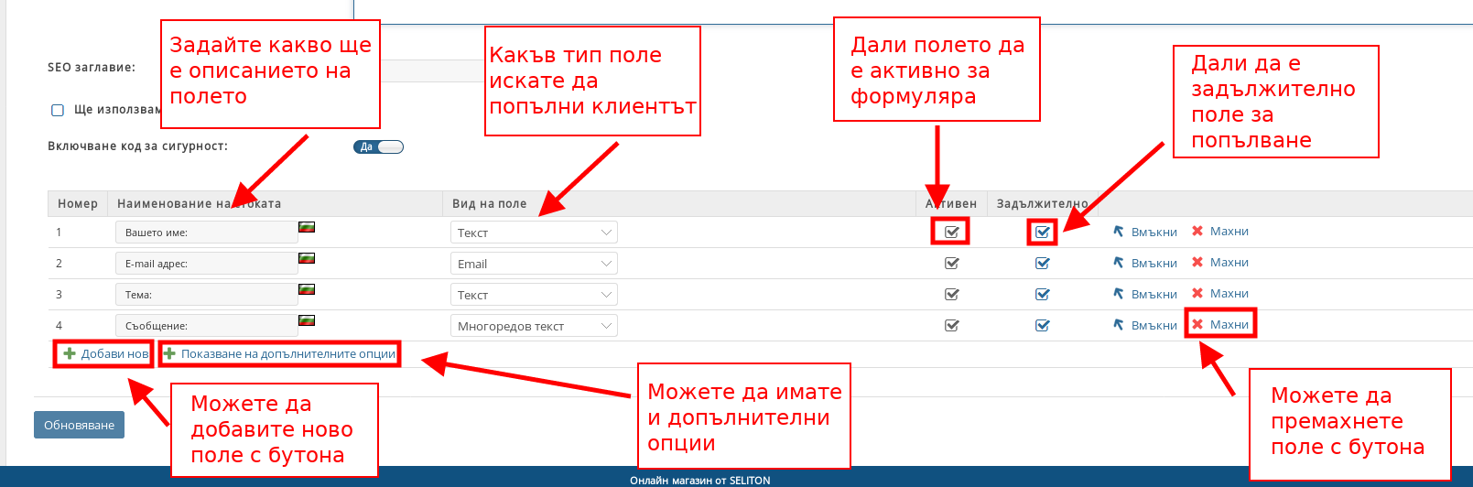Toggle the 'Задължително' checkbox for the Тема row

click(1043, 295)
